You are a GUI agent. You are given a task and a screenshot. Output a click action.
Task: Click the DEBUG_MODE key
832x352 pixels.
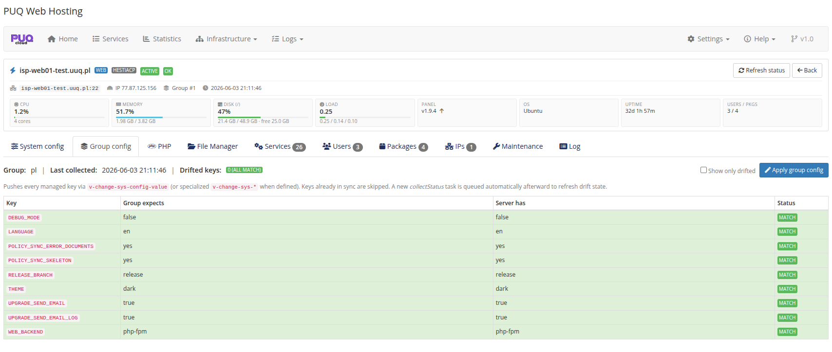coord(24,218)
